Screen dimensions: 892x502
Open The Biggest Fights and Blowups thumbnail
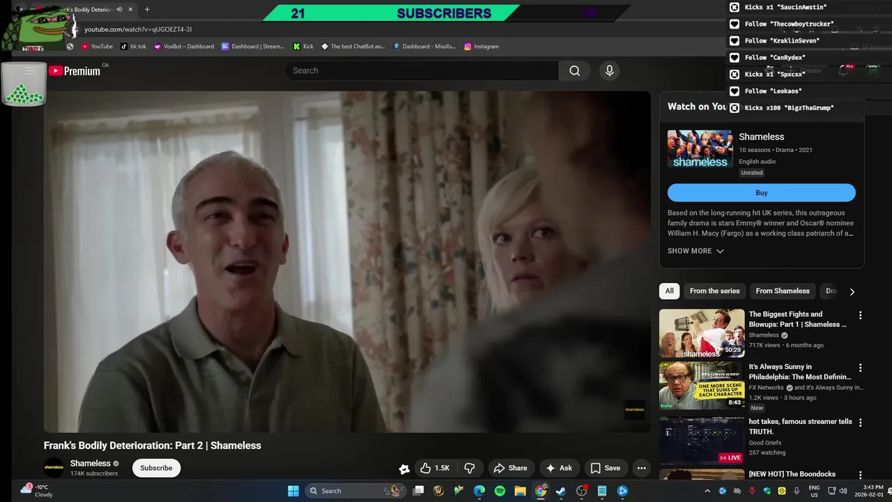tap(702, 333)
